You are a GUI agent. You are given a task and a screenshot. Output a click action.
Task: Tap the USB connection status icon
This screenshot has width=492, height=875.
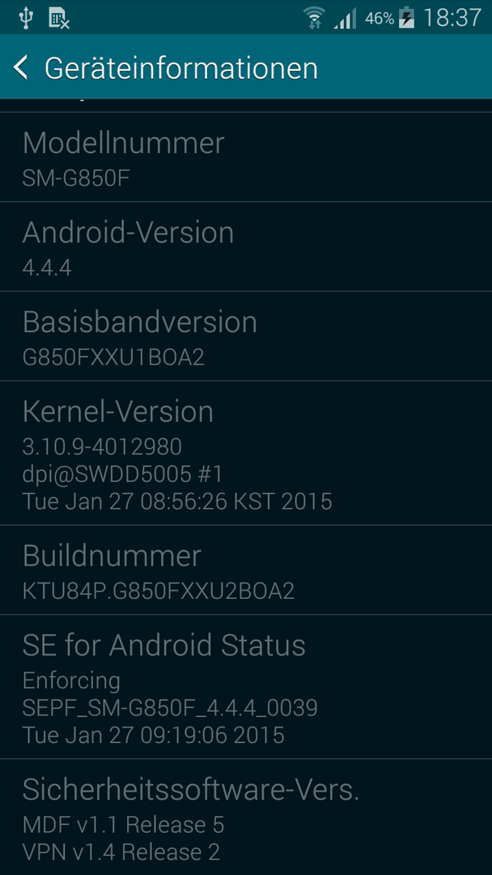click(25, 17)
